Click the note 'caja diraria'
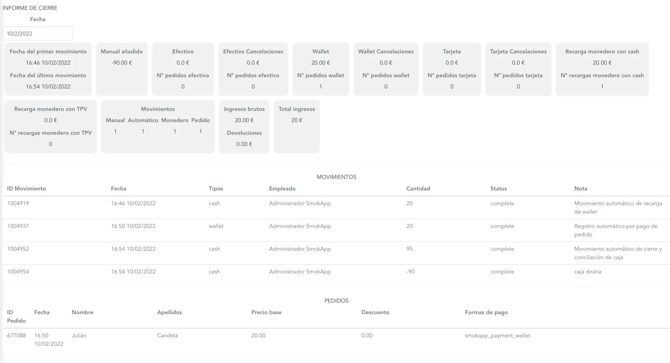This screenshot has height=363, width=670. [x=587, y=272]
